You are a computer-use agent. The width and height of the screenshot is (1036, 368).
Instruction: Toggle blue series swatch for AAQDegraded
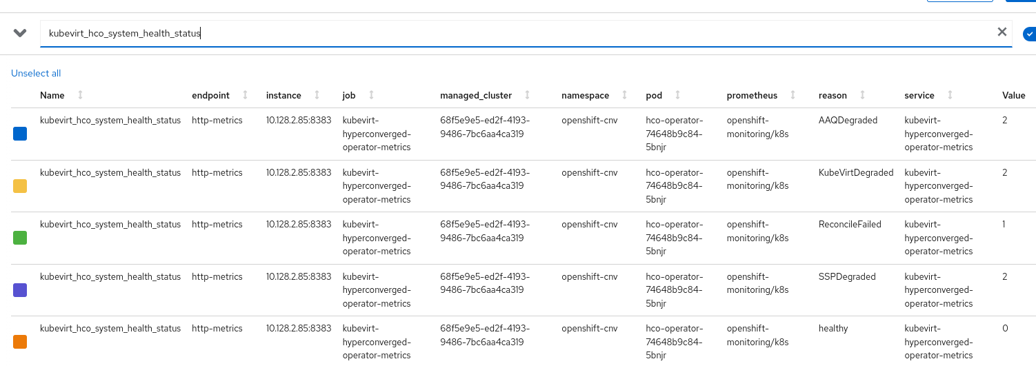[20, 134]
